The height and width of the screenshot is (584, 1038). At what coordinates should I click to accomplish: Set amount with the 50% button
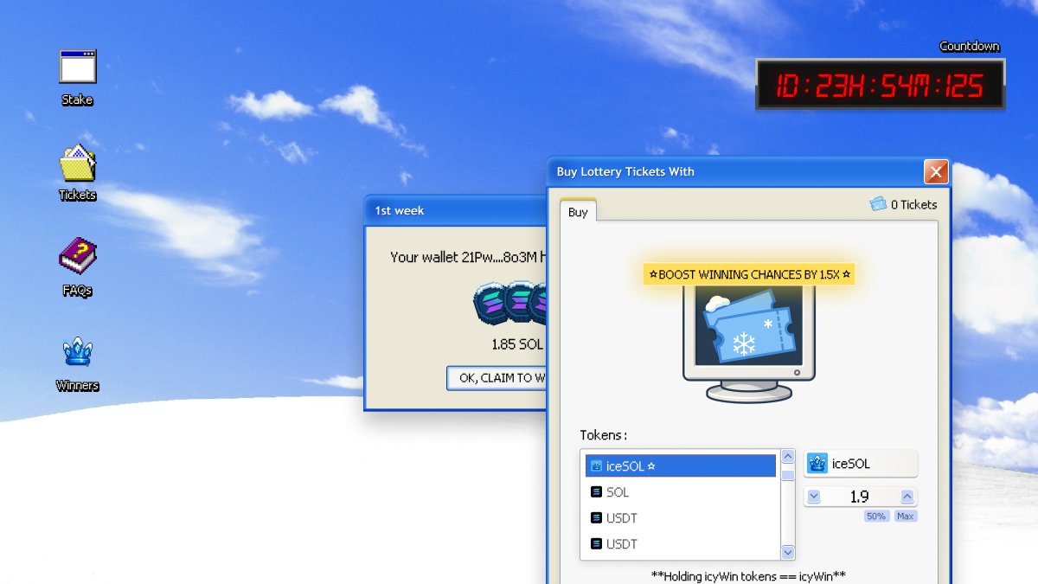[x=876, y=517]
